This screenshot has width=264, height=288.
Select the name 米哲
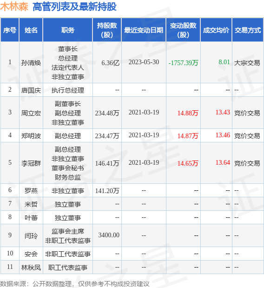tap(31, 204)
